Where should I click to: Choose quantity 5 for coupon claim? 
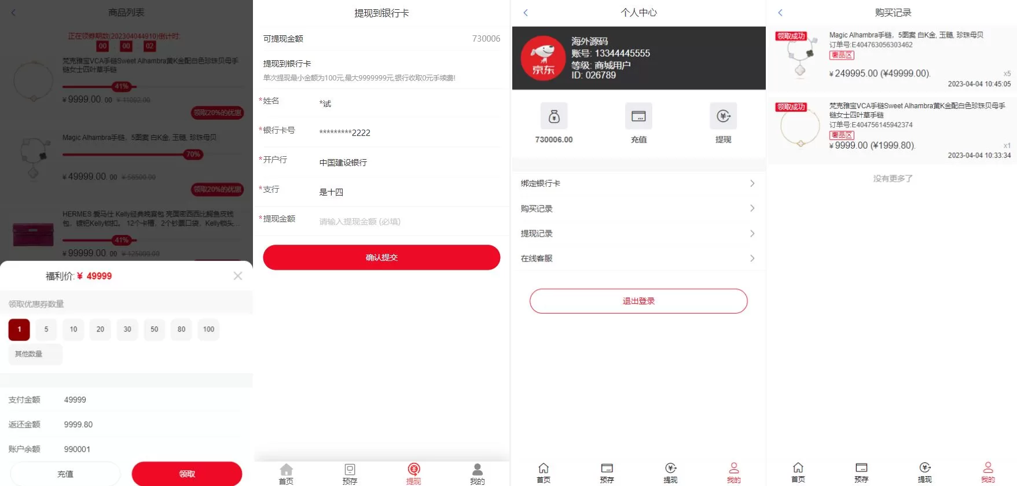(46, 329)
